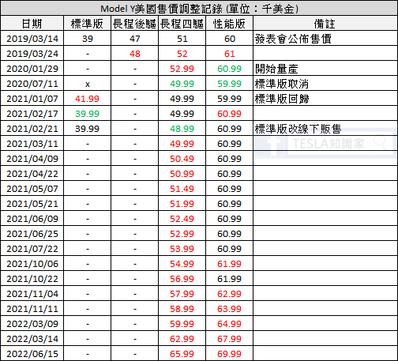Screen dimensions: 398x361
Task: Click the value 50.49 under 長程四驅
Action: point(182,159)
